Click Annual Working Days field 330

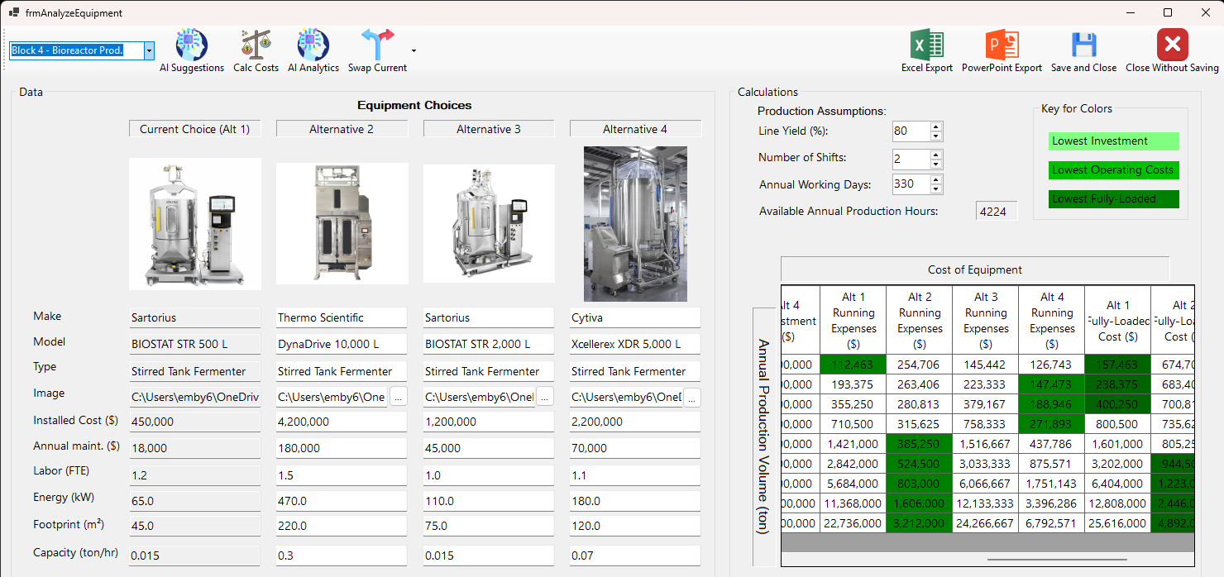[x=911, y=184]
